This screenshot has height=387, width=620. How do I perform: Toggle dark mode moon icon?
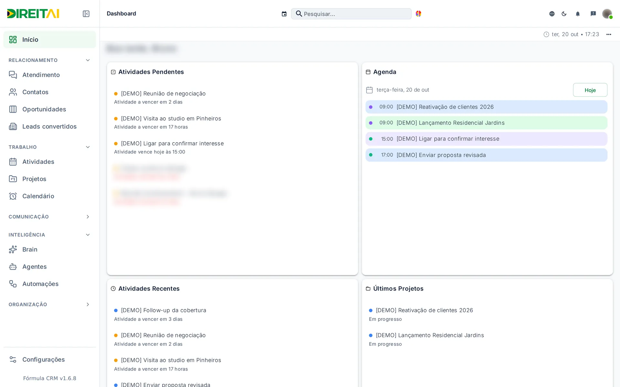(564, 14)
